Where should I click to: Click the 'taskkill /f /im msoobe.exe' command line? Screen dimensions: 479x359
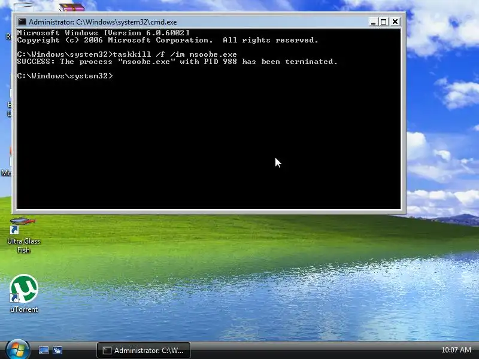[x=127, y=54]
